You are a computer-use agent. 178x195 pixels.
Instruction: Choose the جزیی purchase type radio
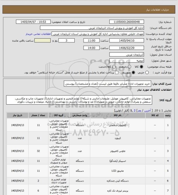coord(147,72)
